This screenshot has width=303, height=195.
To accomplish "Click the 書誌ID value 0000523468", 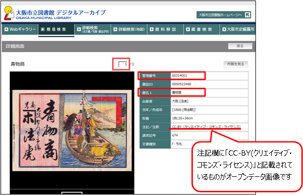I will 182,84.
